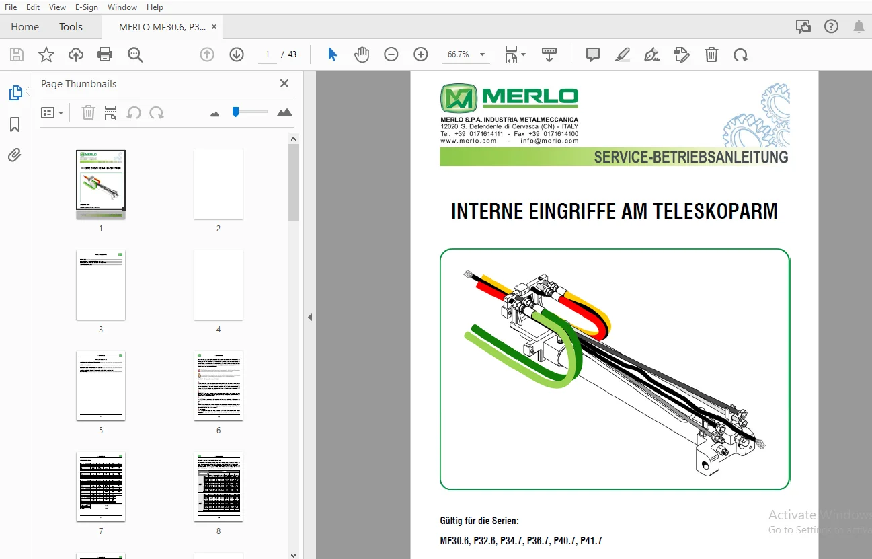Open the Bookmarks sidebar panel
The width and height of the screenshot is (872, 559).
coord(15,124)
